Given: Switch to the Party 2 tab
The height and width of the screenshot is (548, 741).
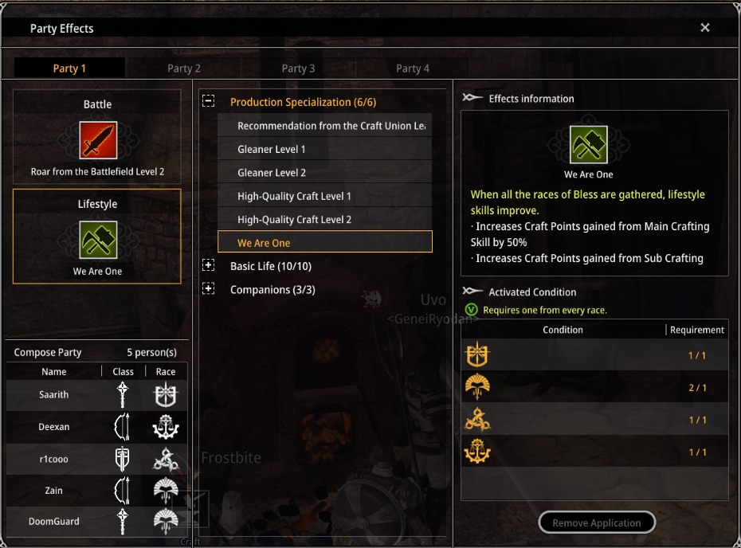Looking at the screenshot, I should click(x=184, y=68).
